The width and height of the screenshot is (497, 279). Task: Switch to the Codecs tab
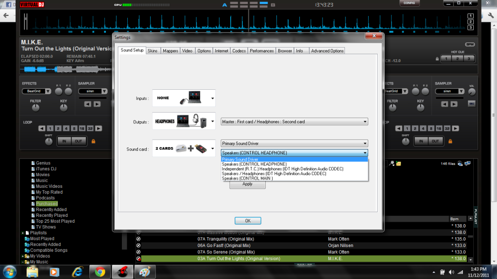[x=239, y=50]
